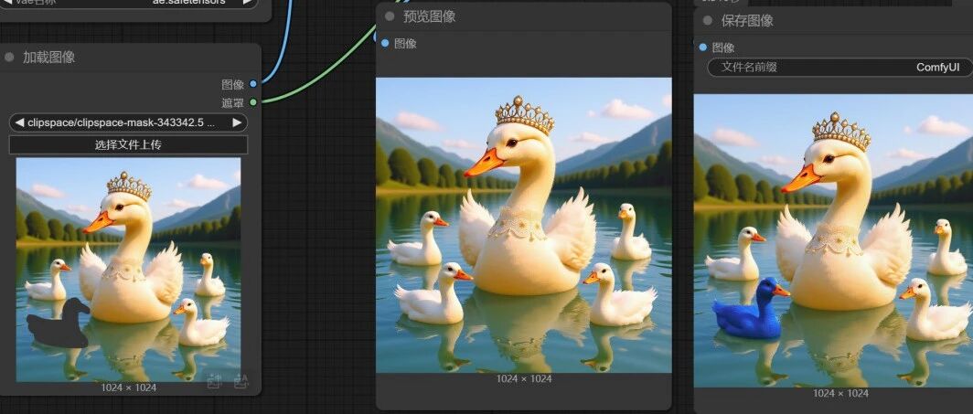This screenshot has width=973, height=414.
Task: Click the 预览图像 node title
Action: pyautogui.click(x=430, y=16)
